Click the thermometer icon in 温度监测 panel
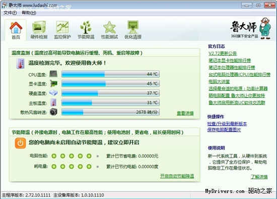The width and height of the screenshot is (277, 199). point(21,64)
